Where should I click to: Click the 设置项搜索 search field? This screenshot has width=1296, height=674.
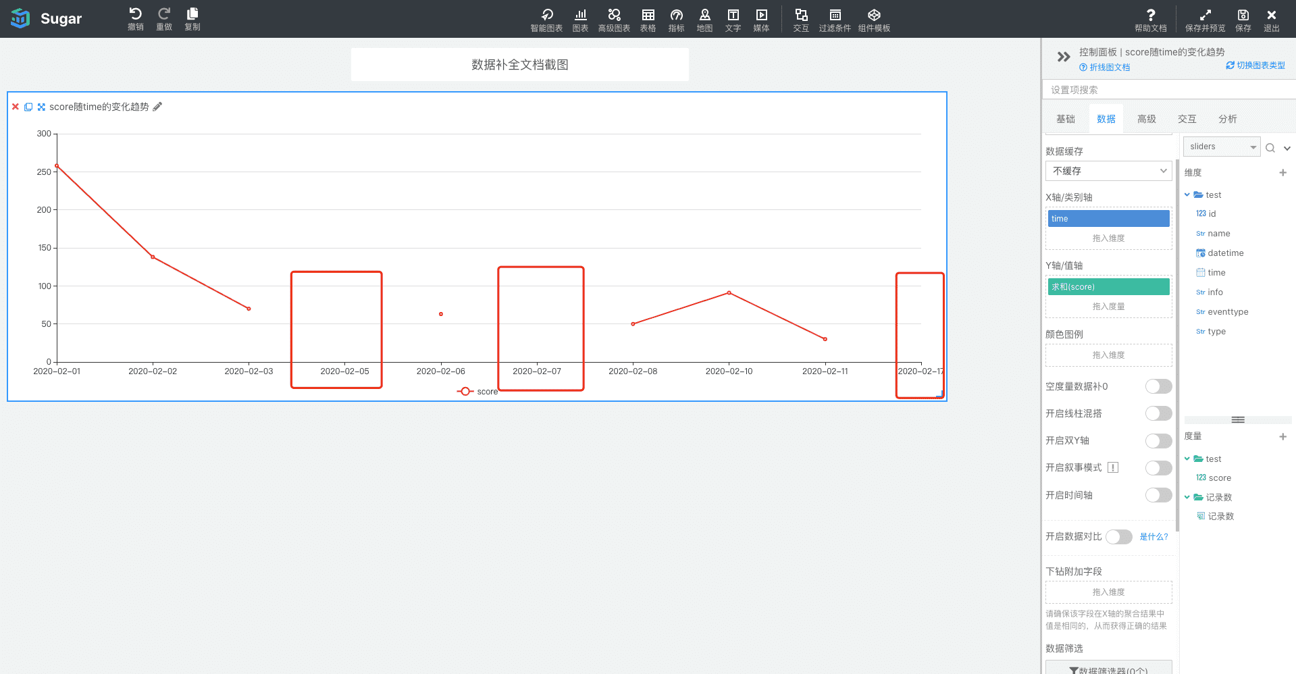(x=1169, y=90)
